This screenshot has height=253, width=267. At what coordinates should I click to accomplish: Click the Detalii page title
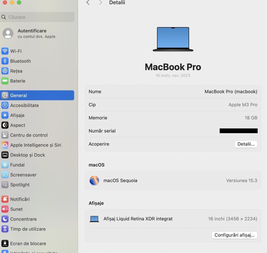click(117, 3)
